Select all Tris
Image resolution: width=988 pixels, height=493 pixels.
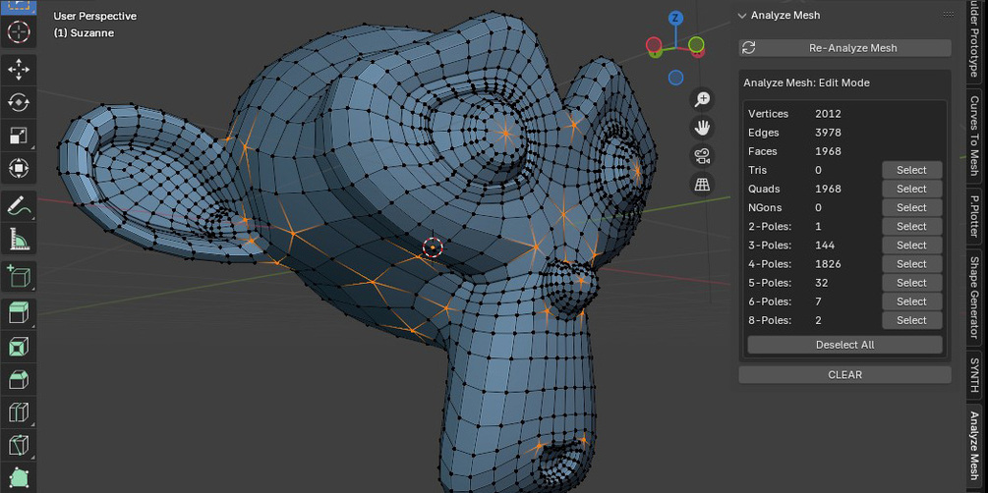[911, 170]
